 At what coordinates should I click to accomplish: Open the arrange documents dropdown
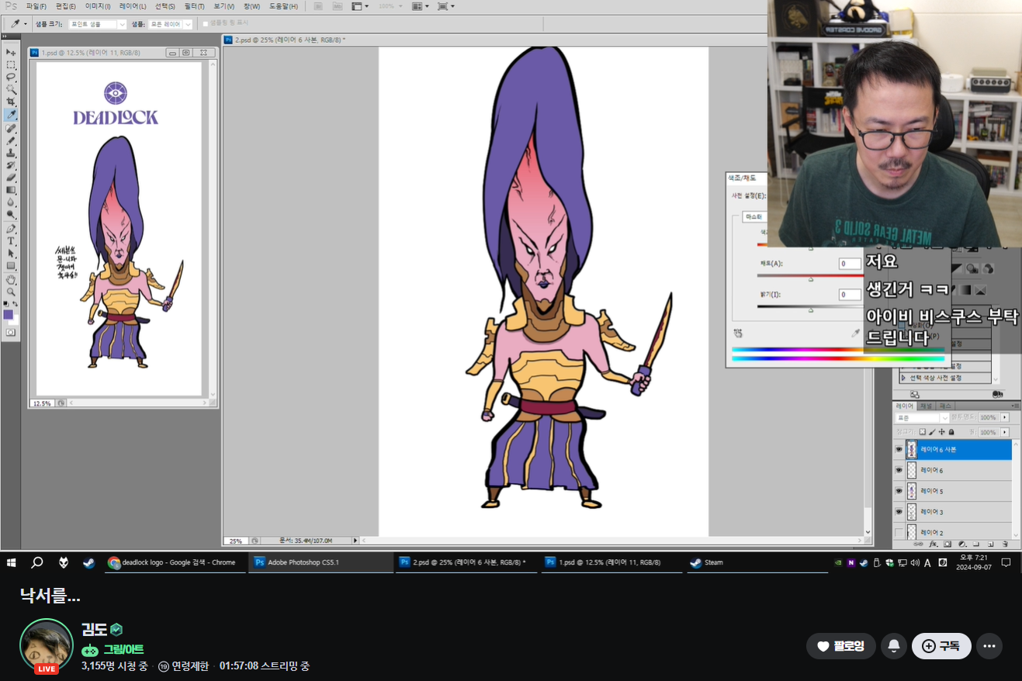pos(420,6)
